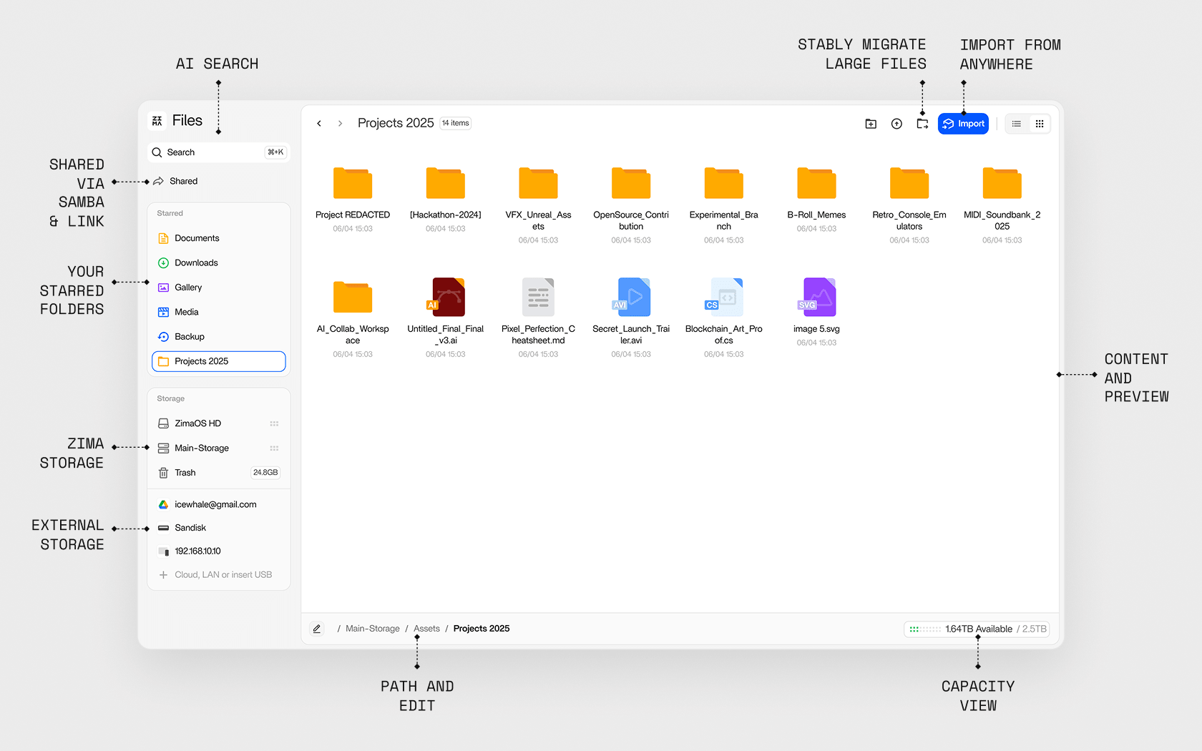Click the Search magnifier icon
The image size is (1202, 751).
[x=157, y=152]
